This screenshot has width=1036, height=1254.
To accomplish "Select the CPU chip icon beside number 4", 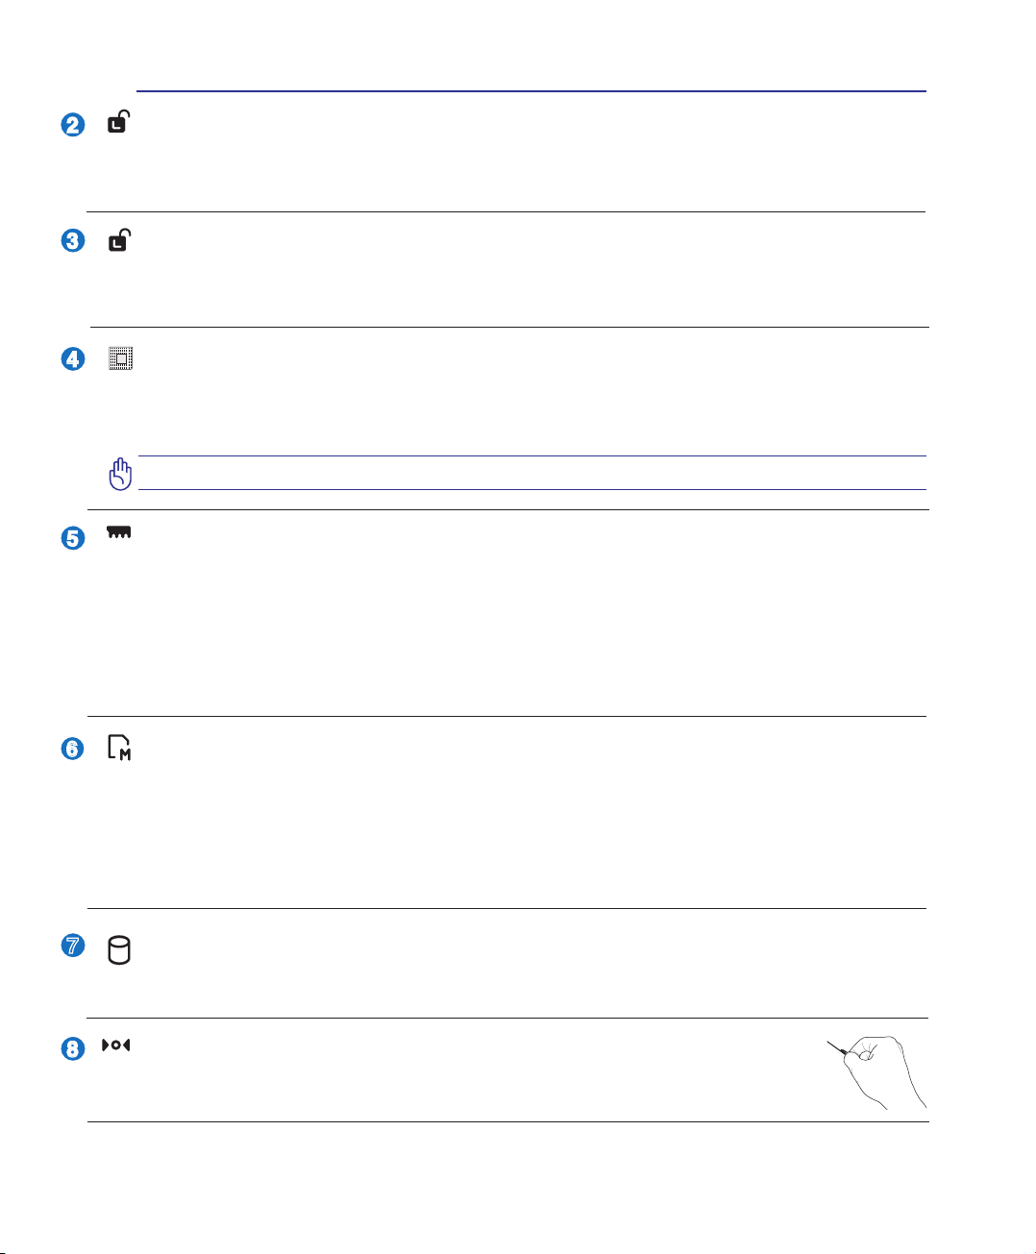I will click(x=120, y=359).
